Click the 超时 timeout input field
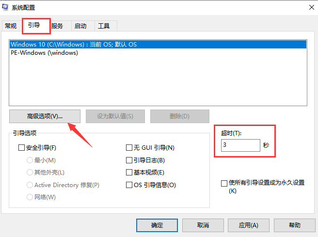Viewport: 318px width, 237px height. 240,145
